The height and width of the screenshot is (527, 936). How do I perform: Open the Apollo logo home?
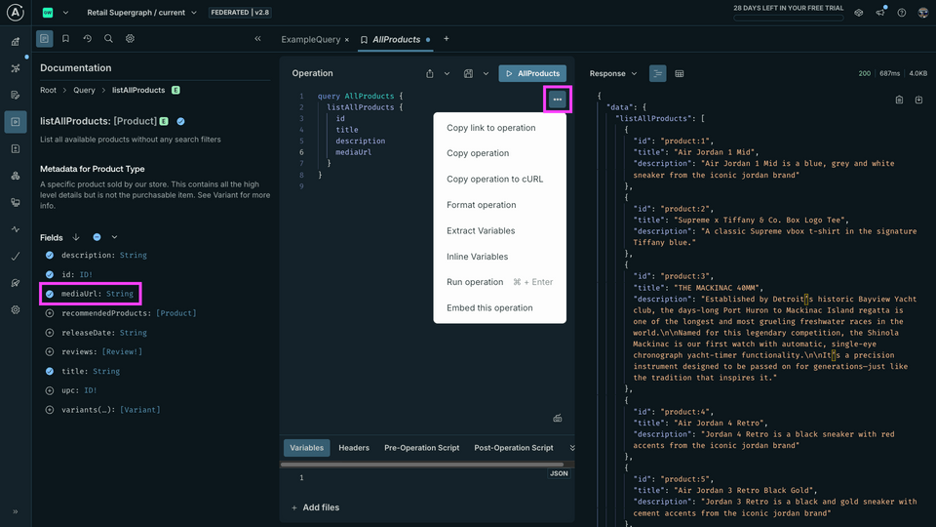pyautogui.click(x=16, y=13)
